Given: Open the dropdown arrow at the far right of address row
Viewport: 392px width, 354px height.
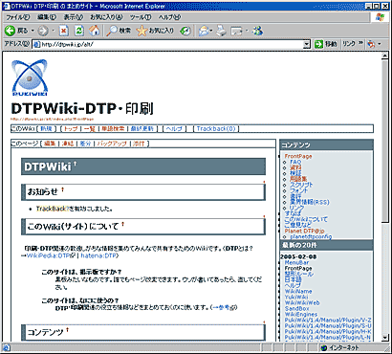Looking at the screenshot, I should (380, 44).
